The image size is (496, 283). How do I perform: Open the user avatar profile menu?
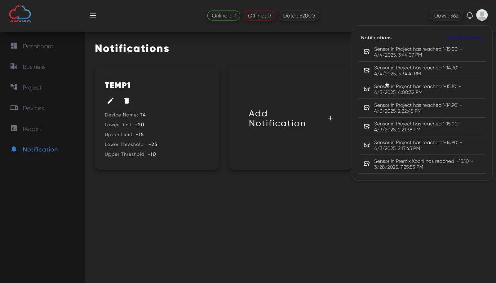tap(482, 15)
